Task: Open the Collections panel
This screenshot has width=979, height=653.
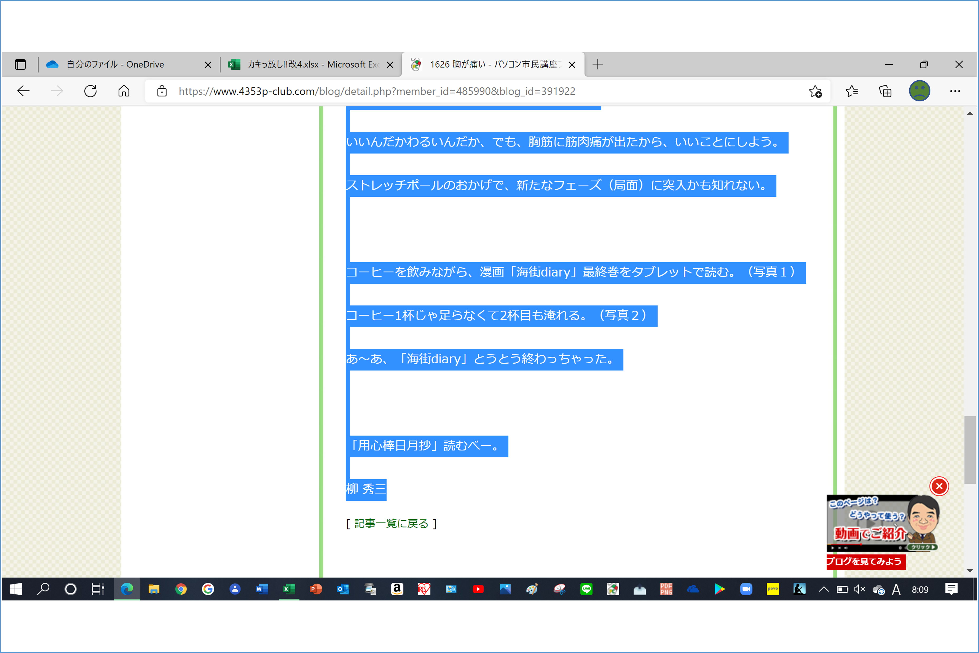Action: coord(885,91)
